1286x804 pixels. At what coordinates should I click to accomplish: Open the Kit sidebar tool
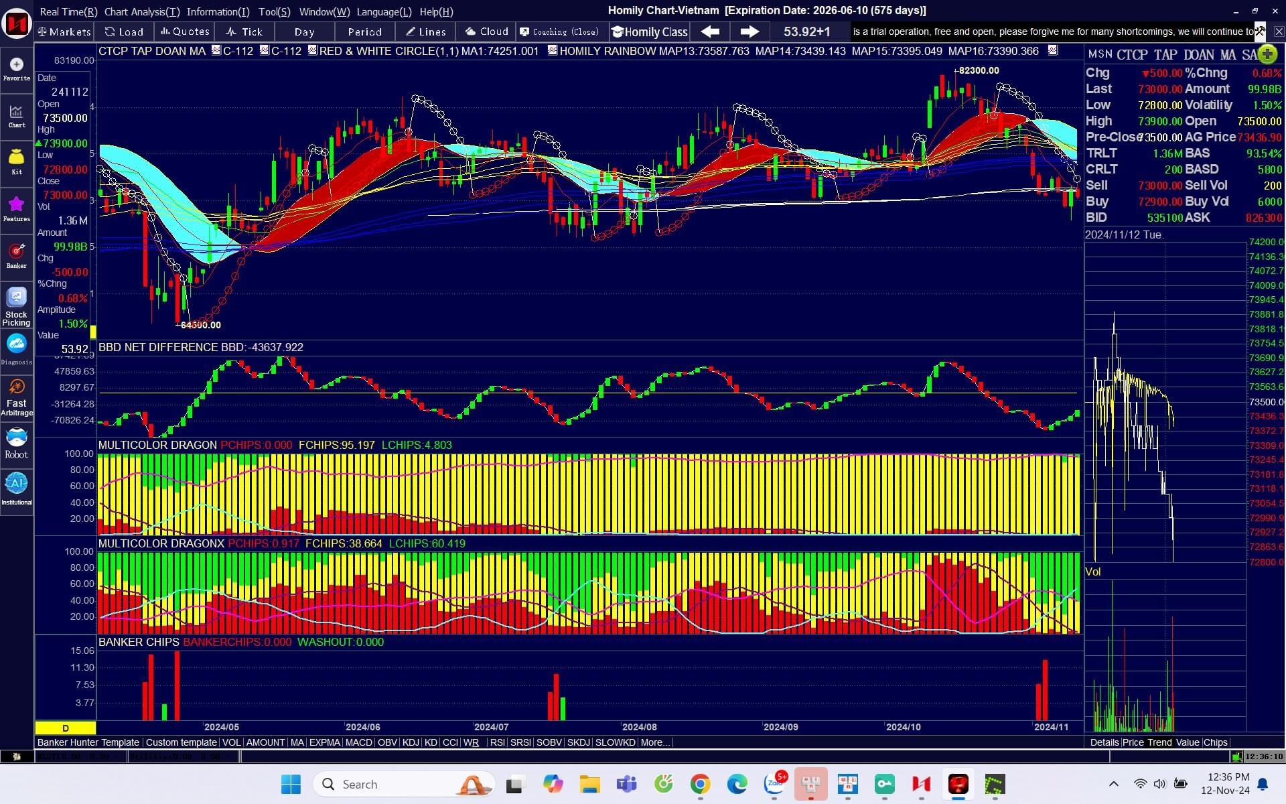[x=16, y=162]
